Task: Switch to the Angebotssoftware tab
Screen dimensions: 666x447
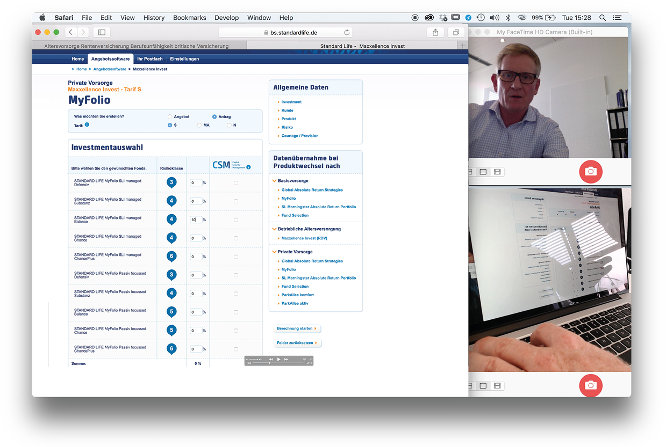Action: [x=110, y=59]
